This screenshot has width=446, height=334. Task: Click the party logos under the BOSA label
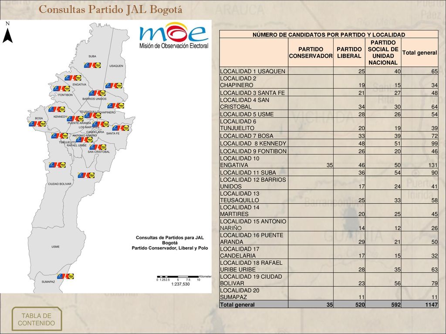point(37,124)
